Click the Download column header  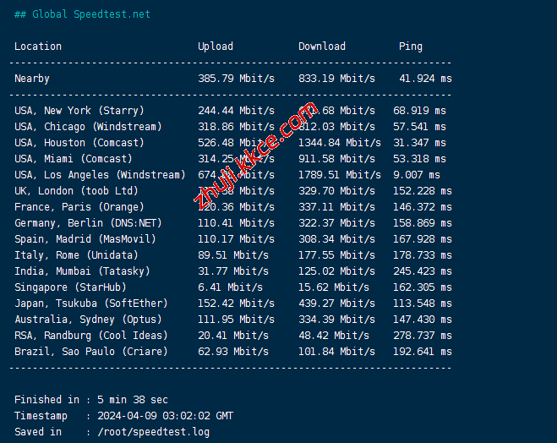click(x=322, y=46)
